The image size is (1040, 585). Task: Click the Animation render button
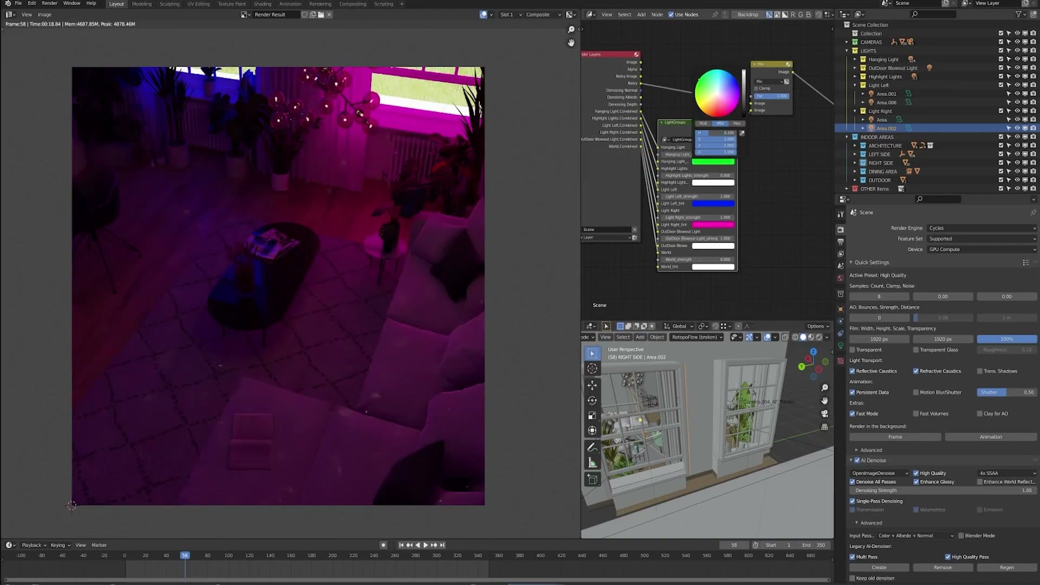991,437
